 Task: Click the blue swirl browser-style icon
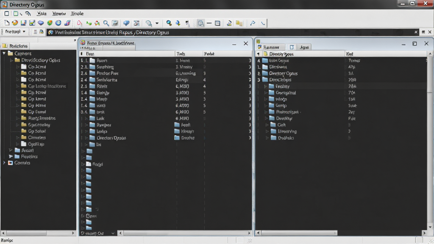(x=58, y=23)
